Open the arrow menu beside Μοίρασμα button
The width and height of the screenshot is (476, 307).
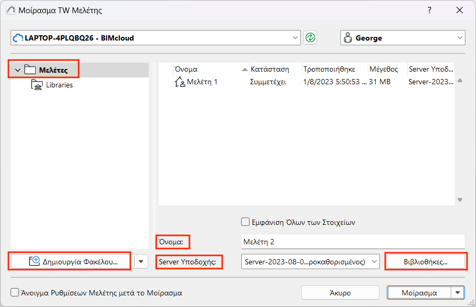pos(458,293)
